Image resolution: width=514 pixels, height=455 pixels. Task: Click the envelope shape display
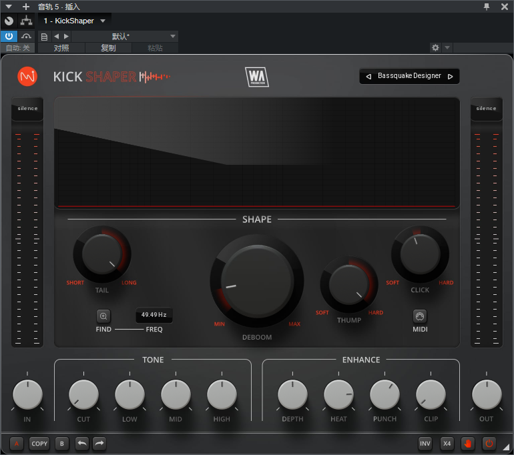(257, 153)
